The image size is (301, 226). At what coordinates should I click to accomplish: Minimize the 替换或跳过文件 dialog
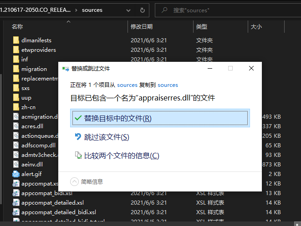(x=210, y=68)
